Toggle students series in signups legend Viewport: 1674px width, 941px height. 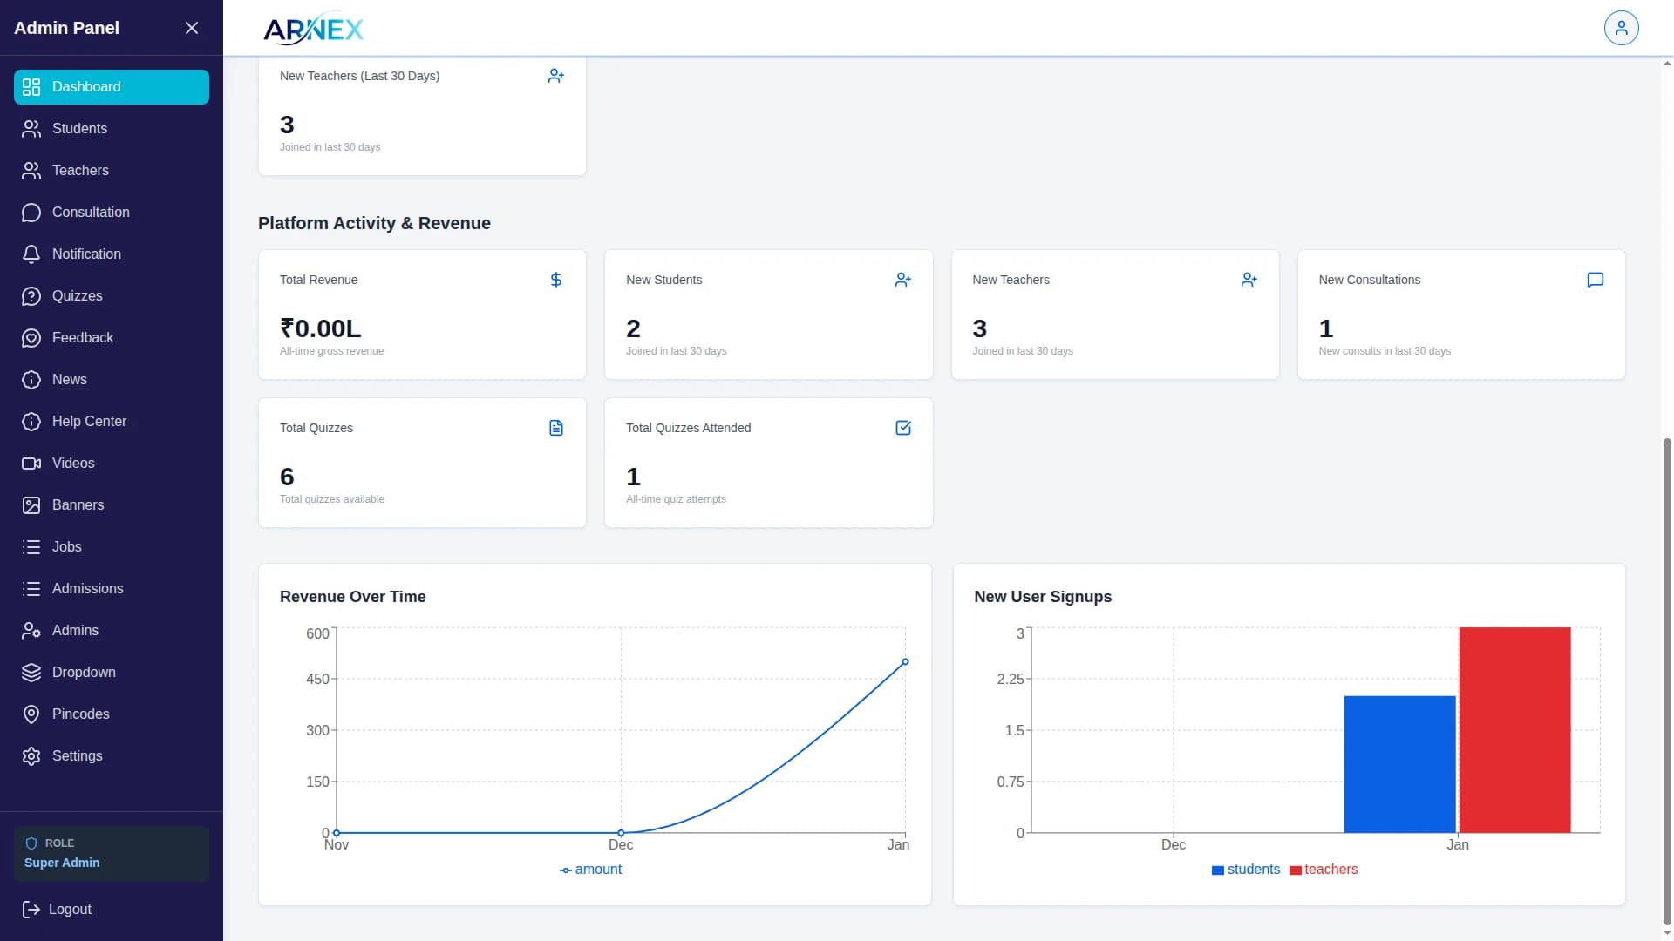(1246, 870)
